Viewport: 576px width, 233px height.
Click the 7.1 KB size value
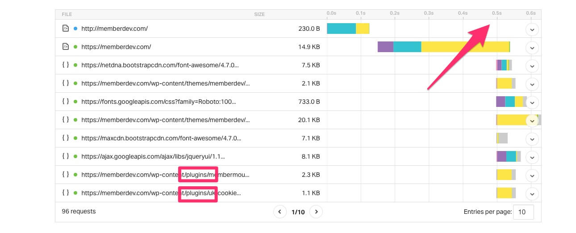point(311,138)
